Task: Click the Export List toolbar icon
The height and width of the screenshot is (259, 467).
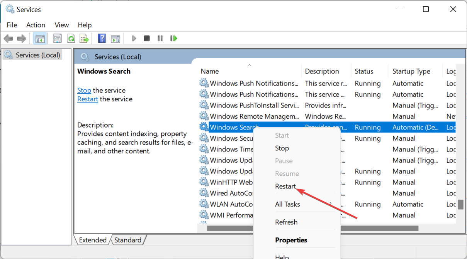Action: coord(84,39)
